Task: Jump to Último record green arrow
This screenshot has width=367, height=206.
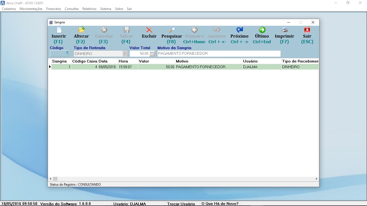Action: (262, 30)
